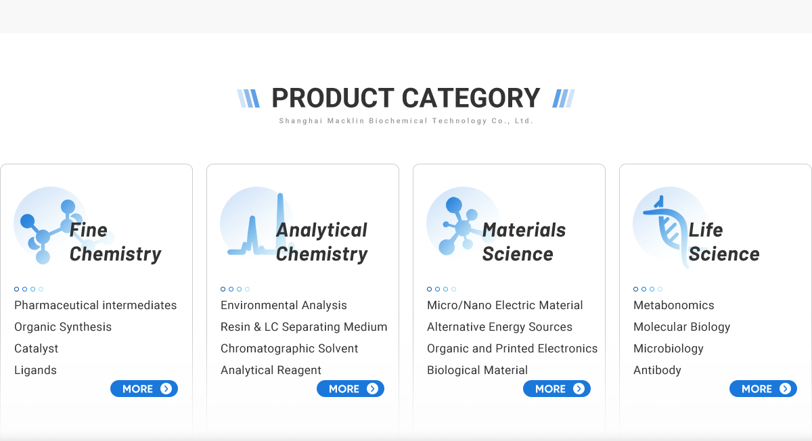Go to Alternative Energy Sources
812x441 pixels.
[499, 327]
